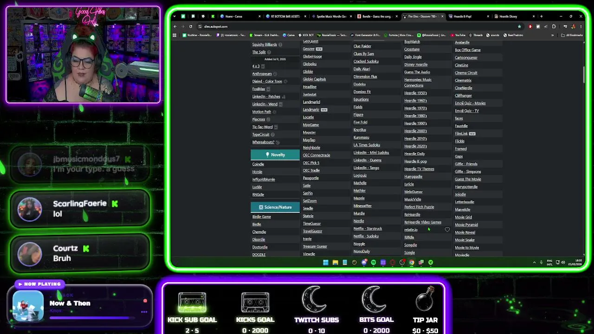Open File Explorer from the taskbar
The height and width of the screenshot is (334, 594).
pos(335,263)
